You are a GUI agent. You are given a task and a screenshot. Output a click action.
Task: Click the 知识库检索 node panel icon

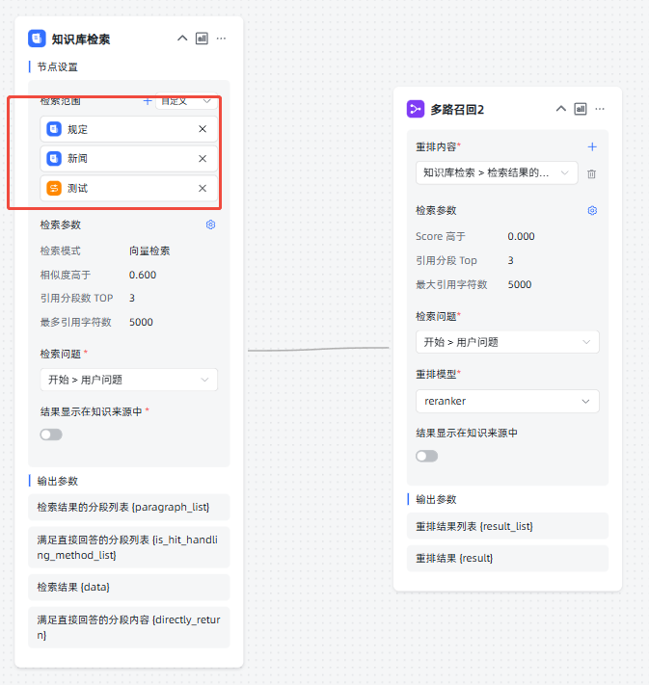(x=202, y=39)
